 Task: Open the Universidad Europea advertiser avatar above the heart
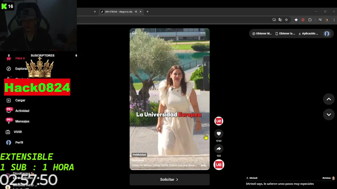pyautogui.click(x=219, y=121)
